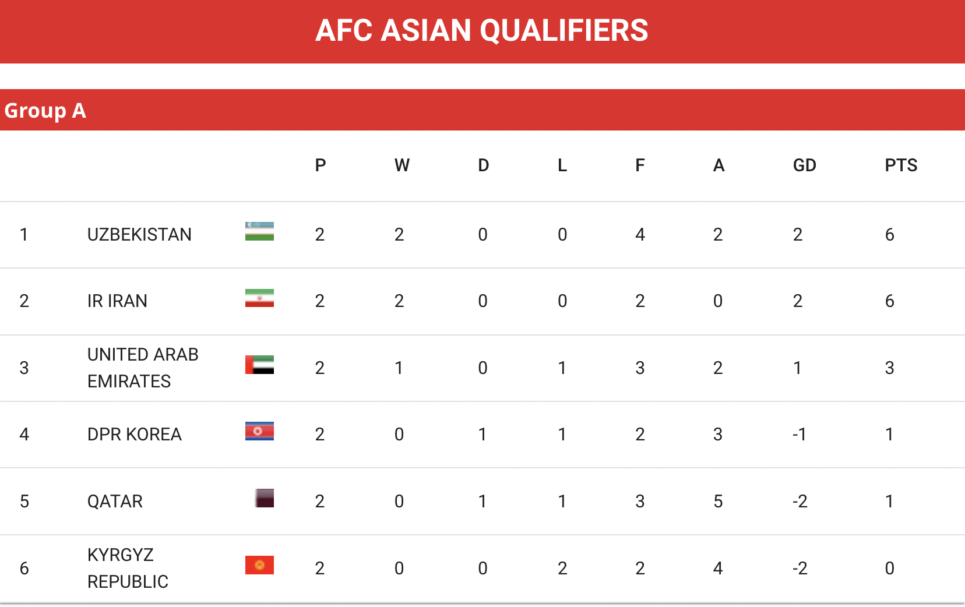Click the Qatar flag icon
This screenshot has width=965, height=607.
coord(265,498)
